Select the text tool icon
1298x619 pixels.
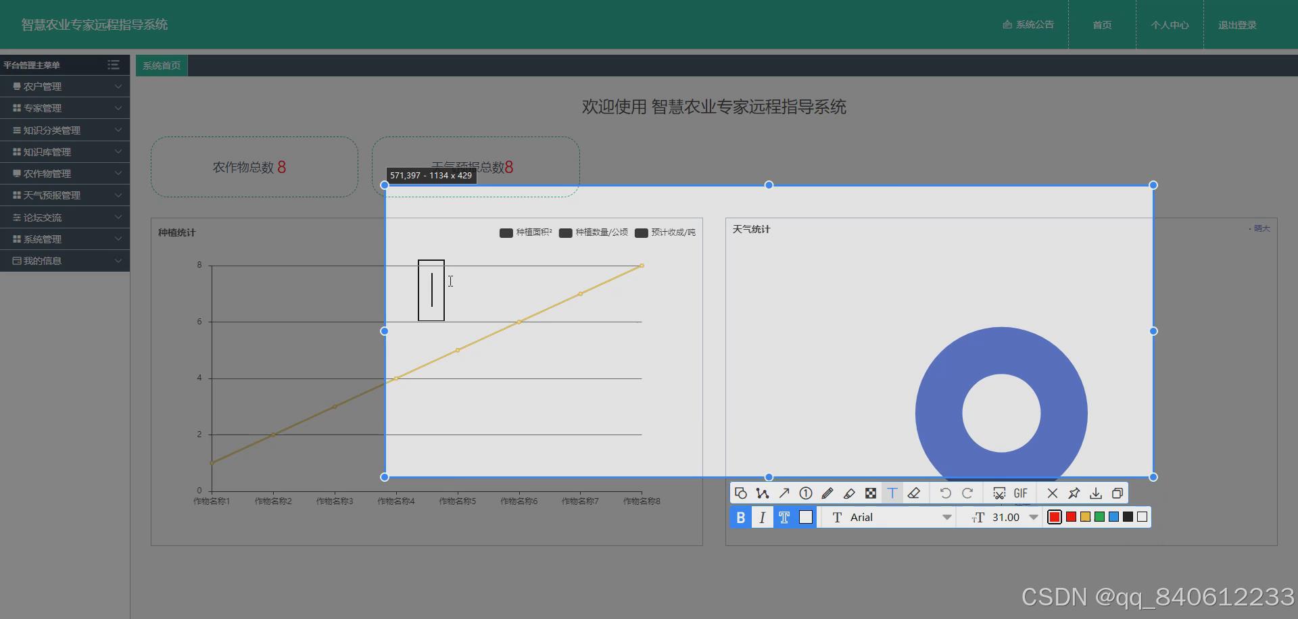coord(892,493)
